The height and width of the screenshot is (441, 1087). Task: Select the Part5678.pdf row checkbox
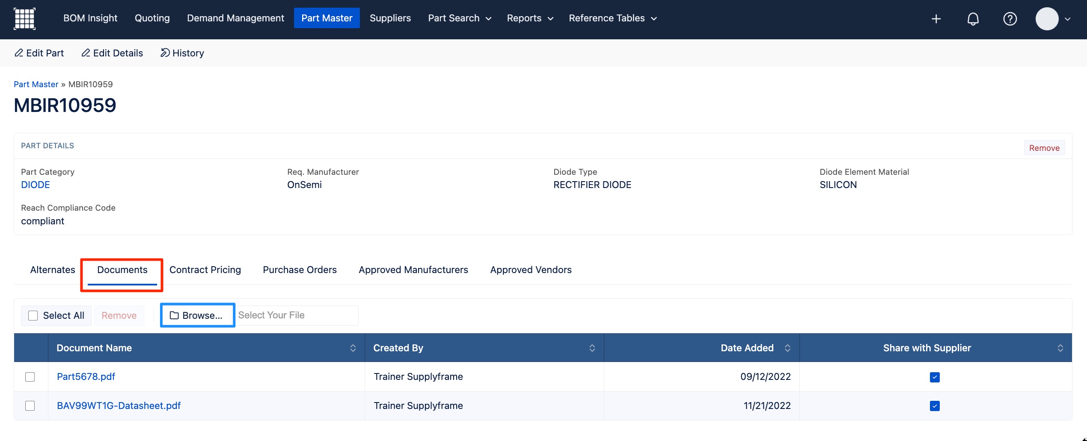pyautogui.click(x=30, y=376)
